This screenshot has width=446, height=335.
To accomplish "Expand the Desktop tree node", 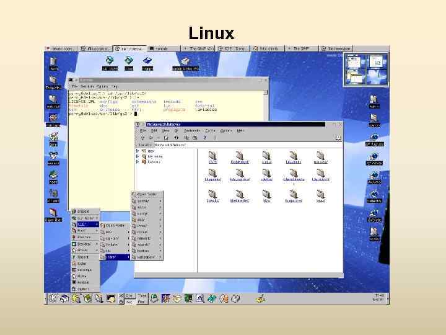I will point(138,162).
